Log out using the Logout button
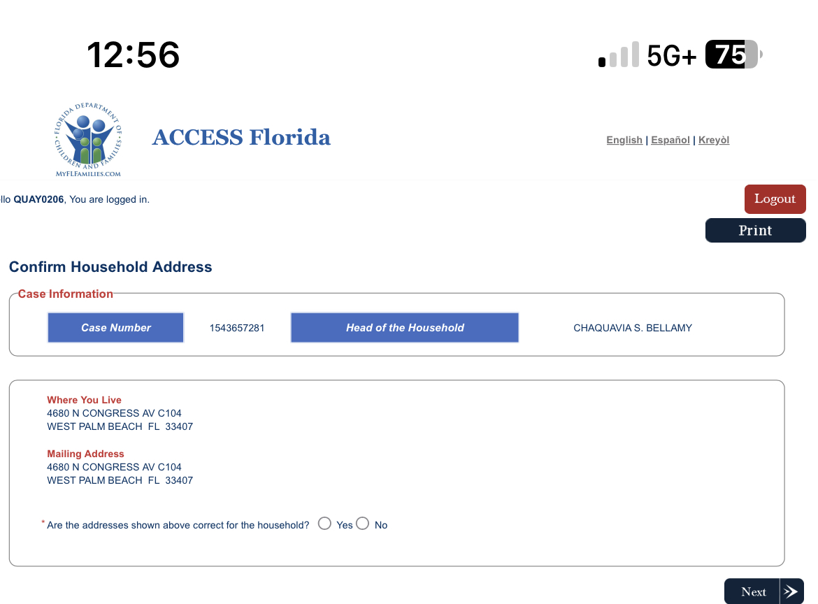Image resolution: width=818 pixels, height=604 pixels. pyautogui.click(x=775, y=199)
